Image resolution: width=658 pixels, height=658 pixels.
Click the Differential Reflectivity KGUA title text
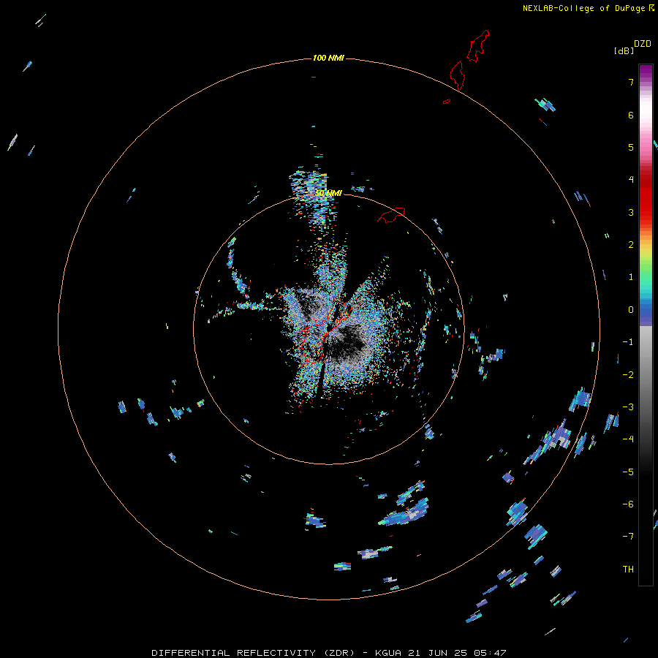click(x=328, y=653)
